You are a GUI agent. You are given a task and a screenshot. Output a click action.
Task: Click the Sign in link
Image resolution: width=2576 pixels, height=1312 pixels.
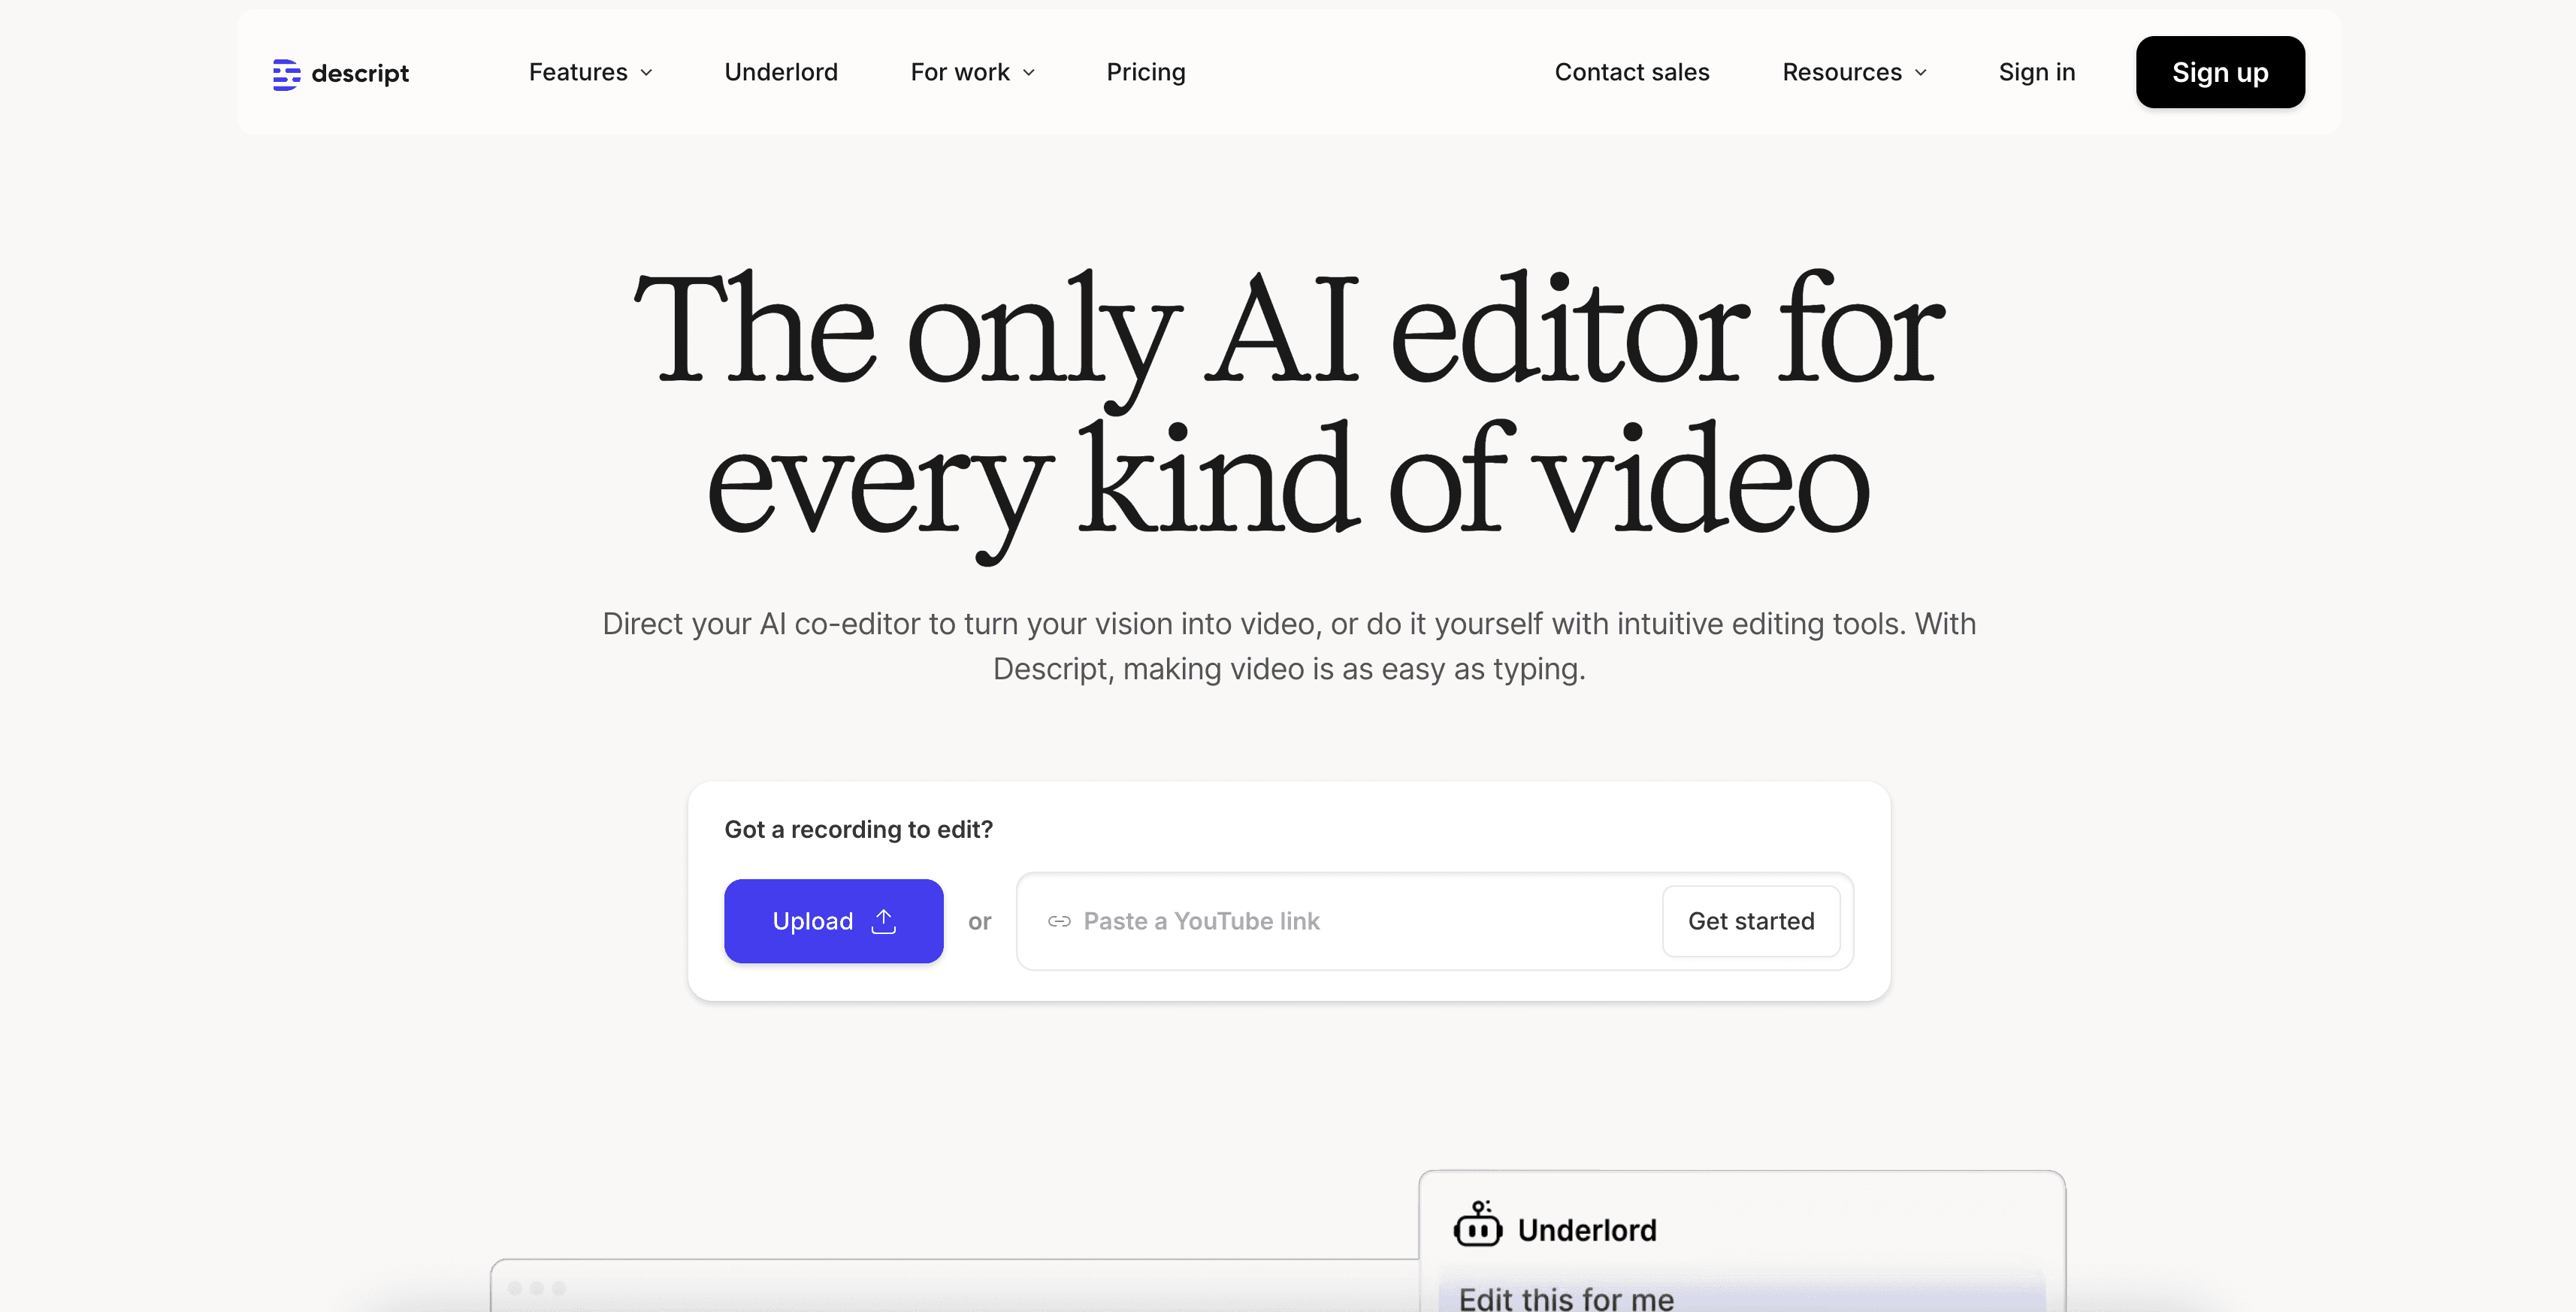point(2036,72)
